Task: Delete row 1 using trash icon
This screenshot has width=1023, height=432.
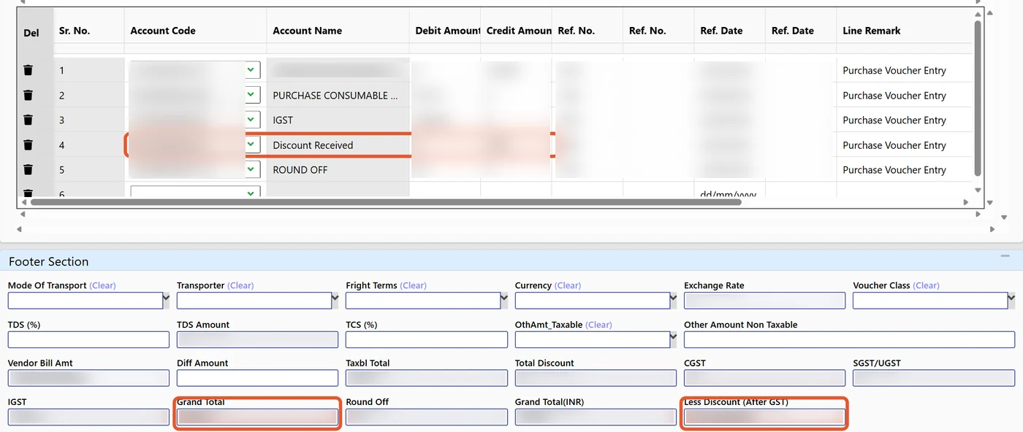Action: (28, 70)
